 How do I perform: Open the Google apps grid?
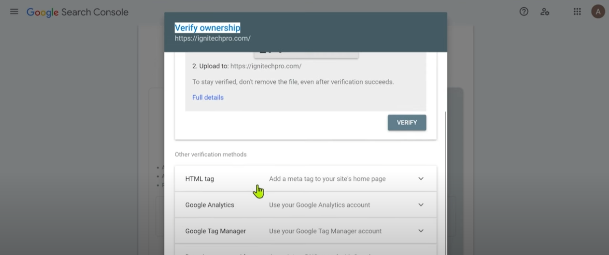pos(577,11)
